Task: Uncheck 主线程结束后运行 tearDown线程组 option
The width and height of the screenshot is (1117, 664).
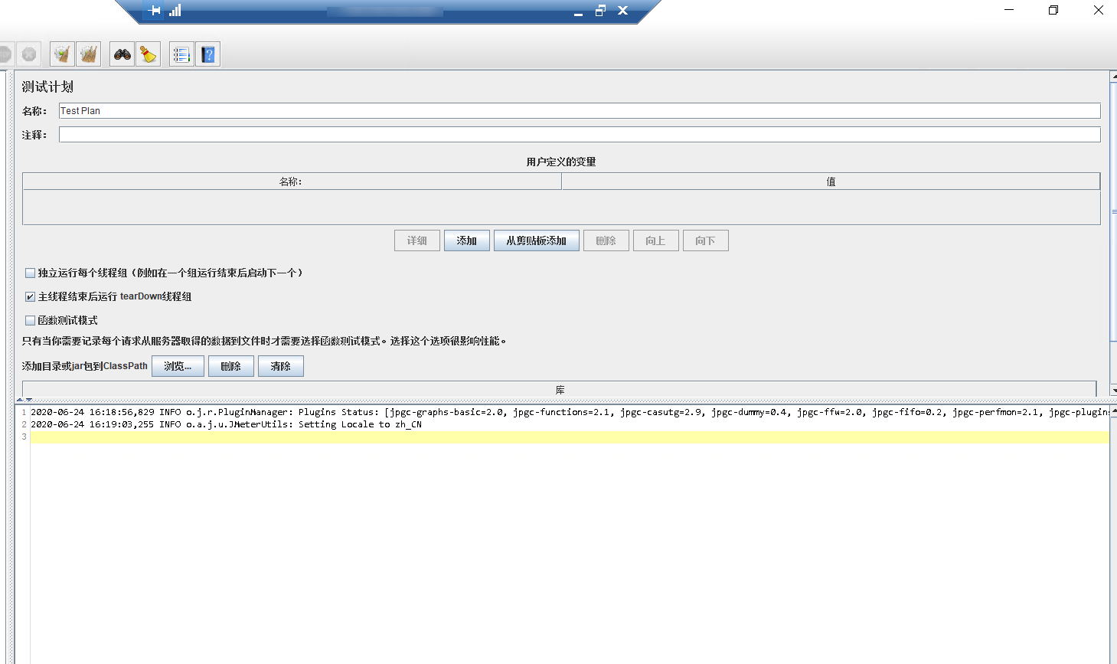Action: tap(30, 296)
